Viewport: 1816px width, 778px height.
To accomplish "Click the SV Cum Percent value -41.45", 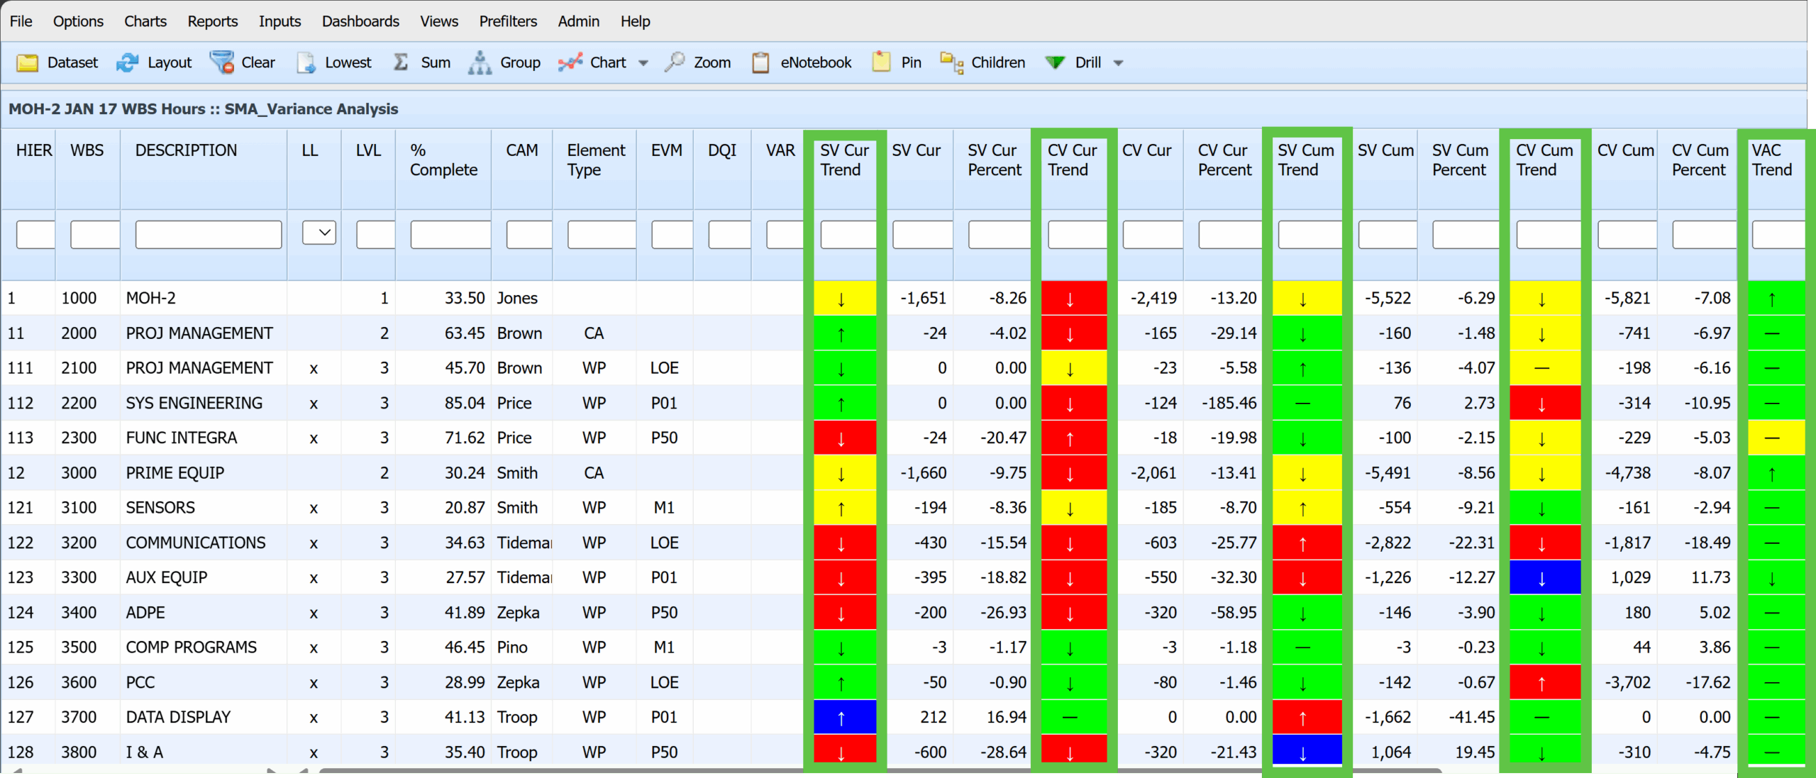I will (x=1471, y=717).
